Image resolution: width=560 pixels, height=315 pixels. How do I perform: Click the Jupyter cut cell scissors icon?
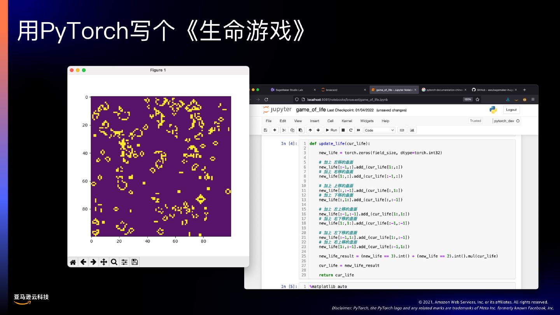pyautogui.click(x=284, y=130)
